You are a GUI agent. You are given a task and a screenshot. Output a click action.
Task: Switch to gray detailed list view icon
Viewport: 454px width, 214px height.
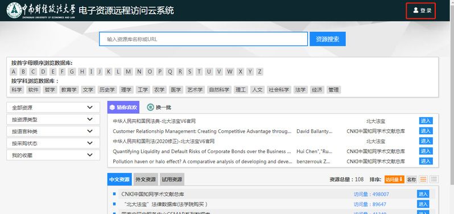pos(434,179)
